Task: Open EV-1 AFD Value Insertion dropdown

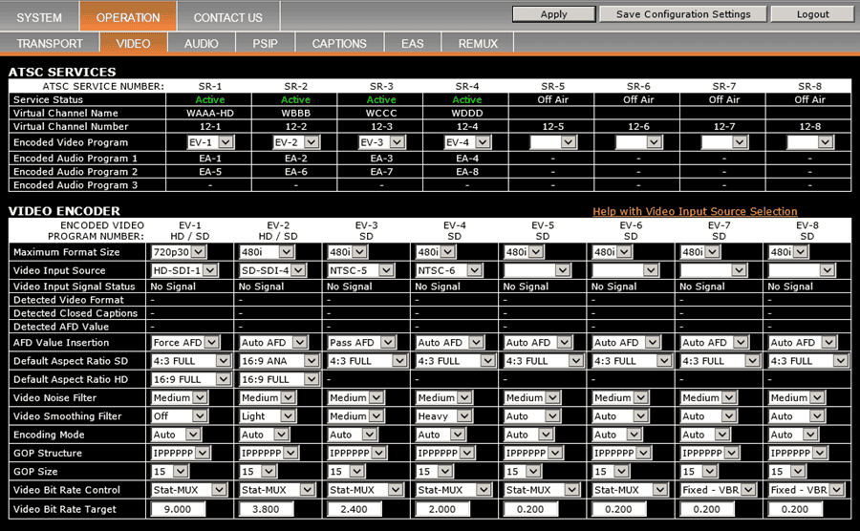Action: tap(191, 342)
